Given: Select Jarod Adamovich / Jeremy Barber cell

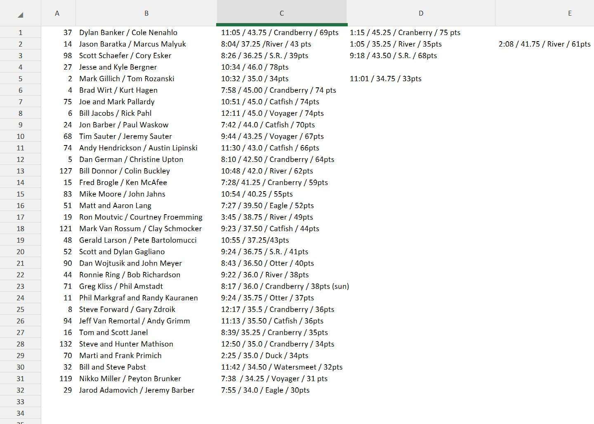Looking at the screenshot, I should click(137, 390).
